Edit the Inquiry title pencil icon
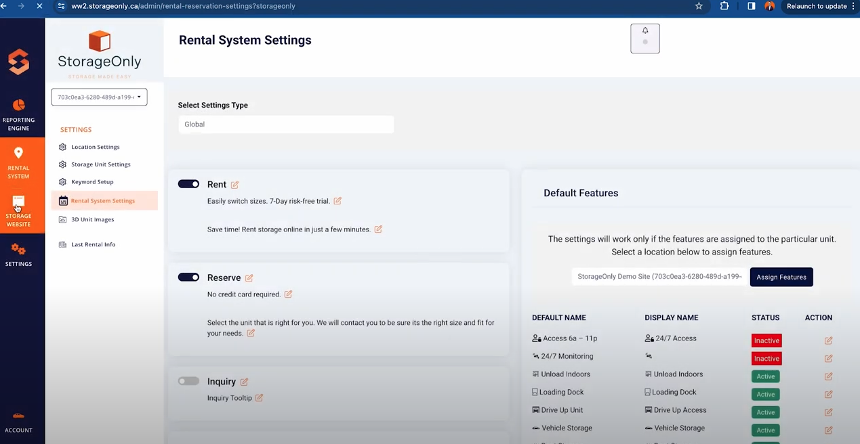The width and height of the screenshot is (860, 444). click(x=244, y=382)
